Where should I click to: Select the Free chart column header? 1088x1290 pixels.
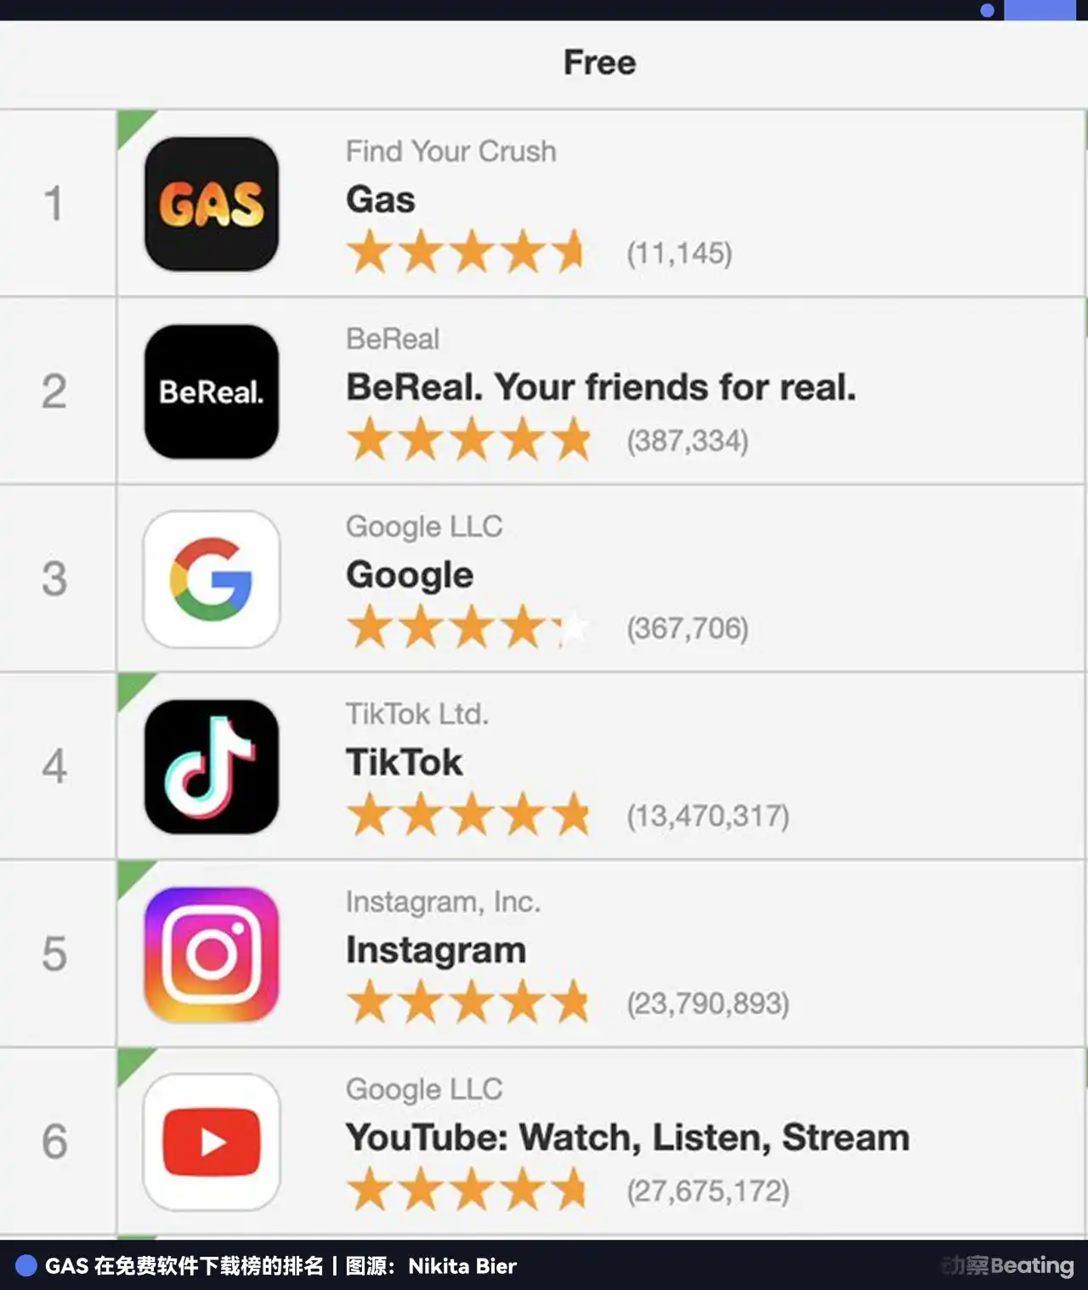coord(599,63)
